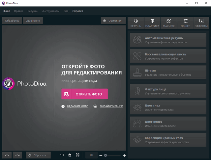The width and height of the screenshot is (211, 160).
Task: Switch to the Макияж tab
Action: point(168,23)
